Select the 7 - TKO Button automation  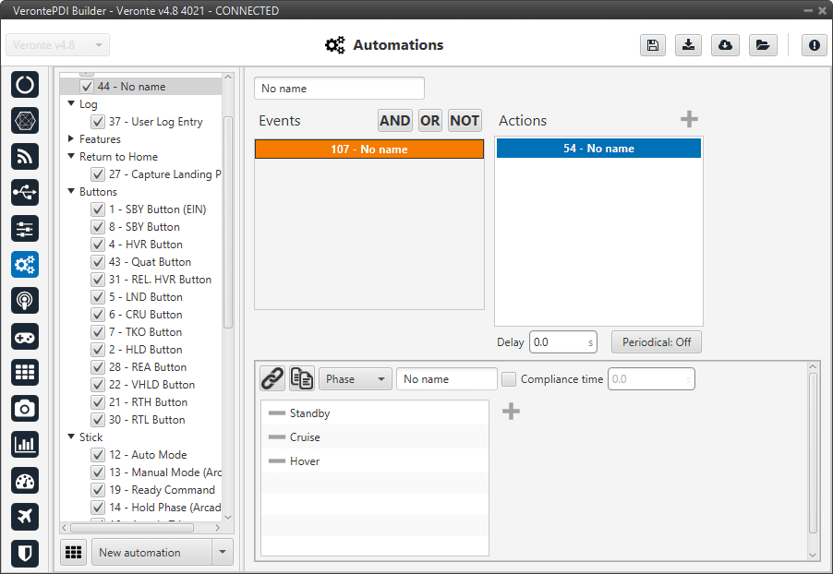click(x=146, y=332)
